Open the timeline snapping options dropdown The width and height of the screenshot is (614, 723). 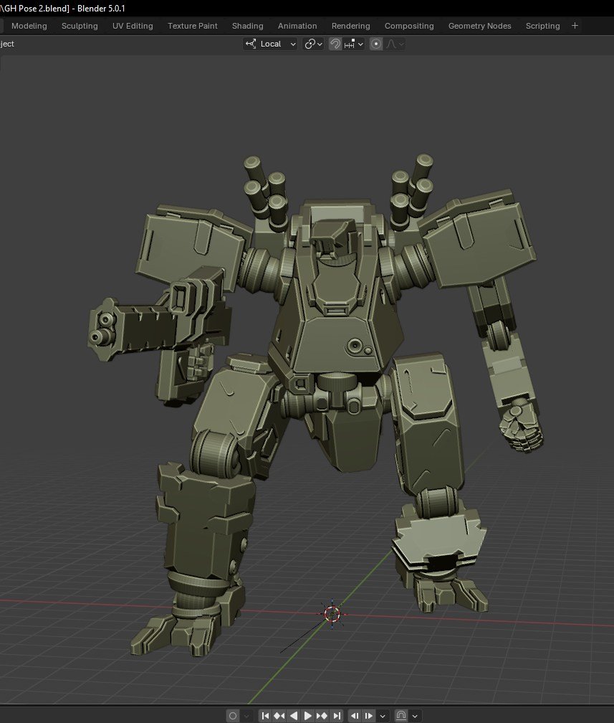click(x=415, y=716)
